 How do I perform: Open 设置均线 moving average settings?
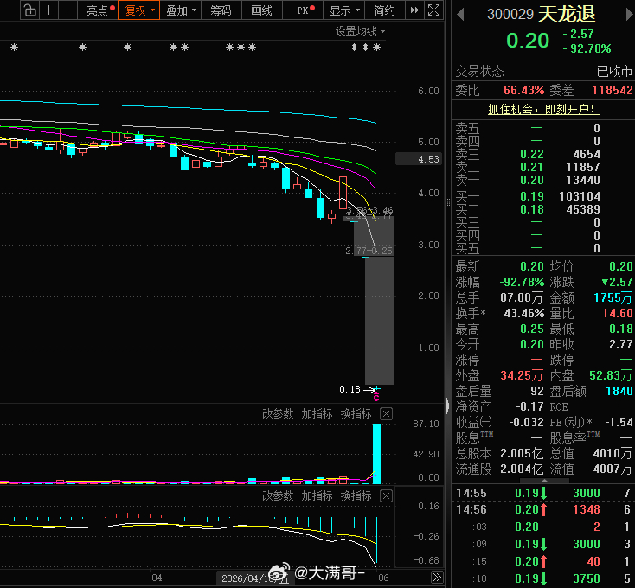[360, 31]
